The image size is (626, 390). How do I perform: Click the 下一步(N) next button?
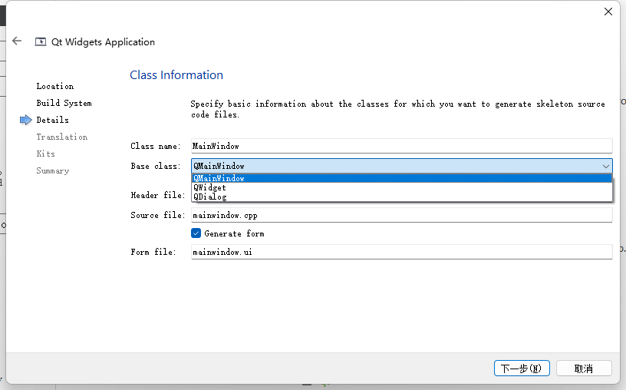click(x=522, y=368)
